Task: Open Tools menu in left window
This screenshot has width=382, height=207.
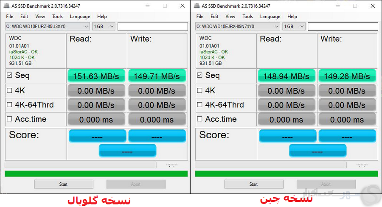Action: click(x=57, y=17)
